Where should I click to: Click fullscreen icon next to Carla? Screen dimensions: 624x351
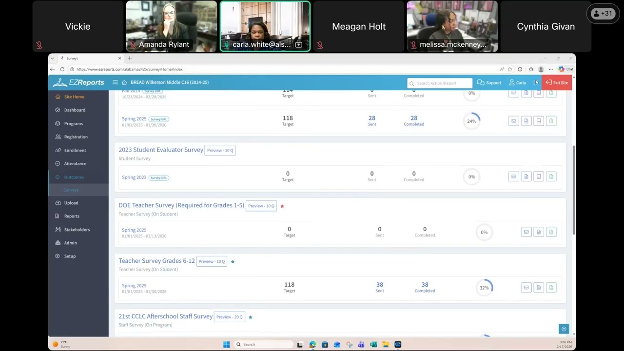point(535,82)
